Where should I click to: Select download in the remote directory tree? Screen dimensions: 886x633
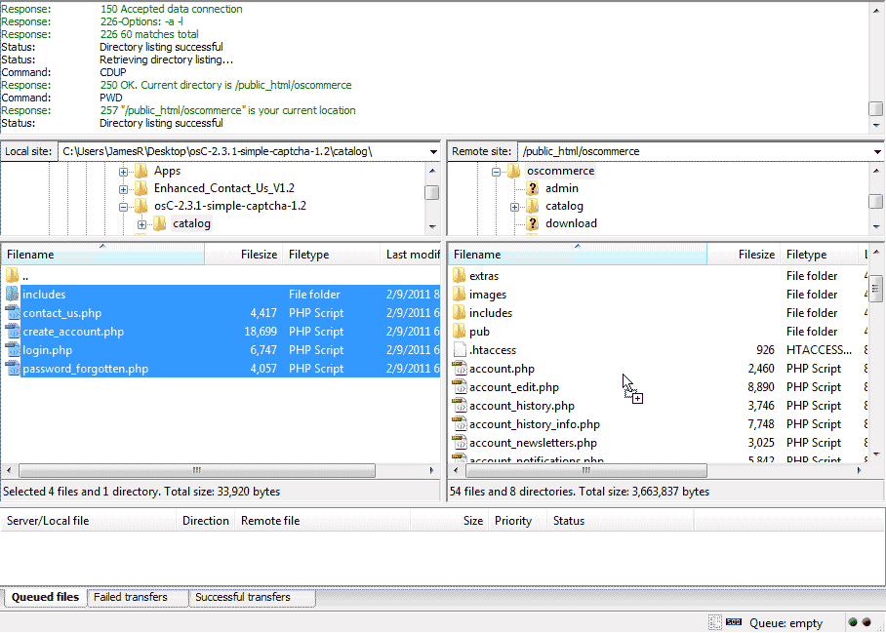(x=571, y=223)
